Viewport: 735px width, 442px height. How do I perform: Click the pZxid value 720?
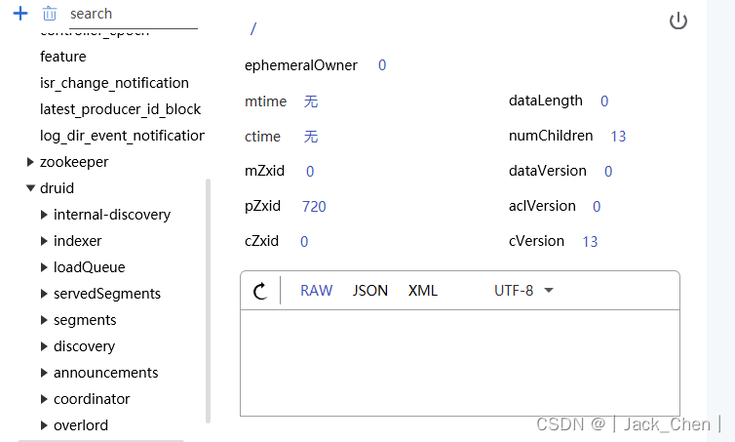tap(314, 207)
